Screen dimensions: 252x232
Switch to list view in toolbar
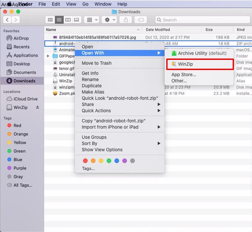[x=59, y=20]
